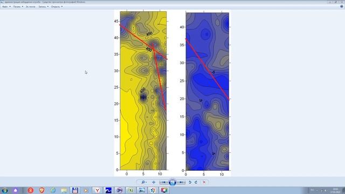Click the volume icon in system tray
Viewport: 345px width, 194px height.
pos(326,190)
